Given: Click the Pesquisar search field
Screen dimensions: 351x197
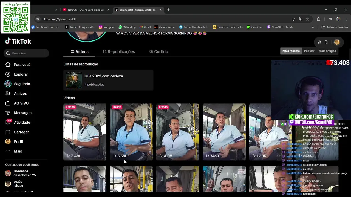Looking at the screenshot, I should tap(26, 53).
